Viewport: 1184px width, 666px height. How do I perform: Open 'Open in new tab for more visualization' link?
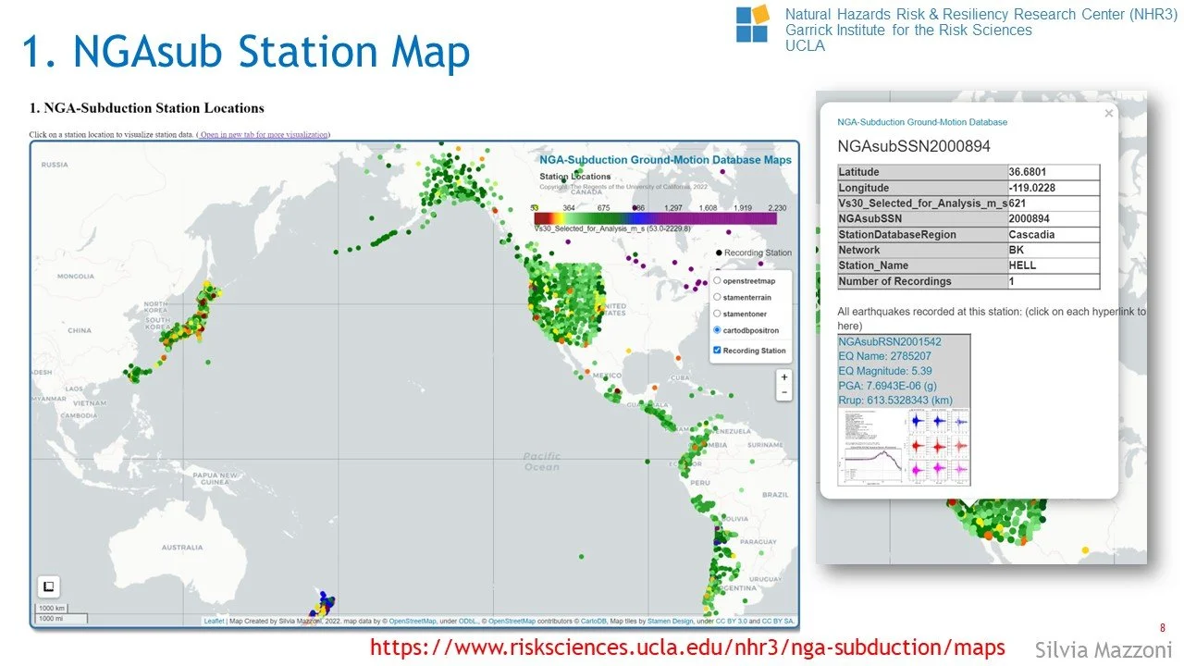coord(265,134)
